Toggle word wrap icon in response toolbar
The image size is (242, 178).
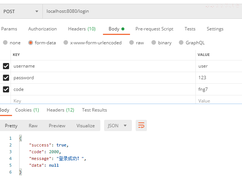pos(141,125)
